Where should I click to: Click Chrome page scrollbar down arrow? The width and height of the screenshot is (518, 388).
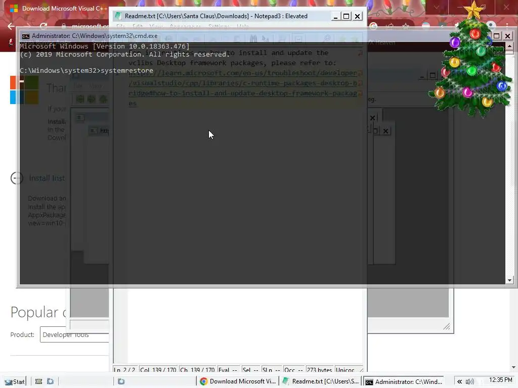pyautogui.click(x=514, y=367)
